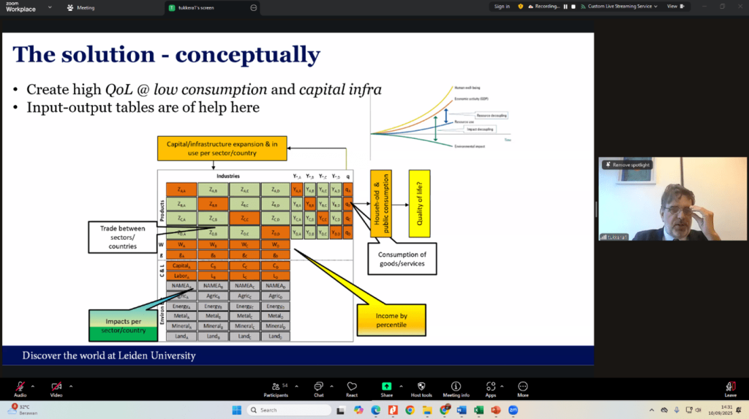Viewport: 749px width, 419px height.
Task: Unmute microphone with the Audio button
Action: pos(20,386)
